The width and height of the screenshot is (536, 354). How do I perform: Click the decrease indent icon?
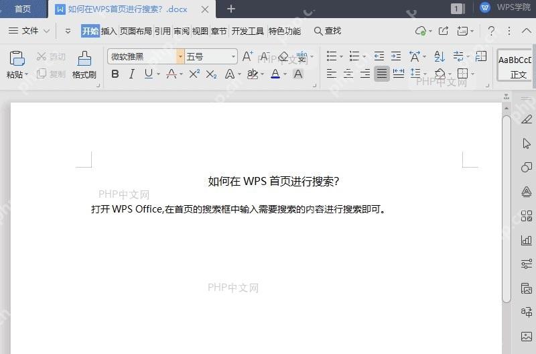[379, 56]
